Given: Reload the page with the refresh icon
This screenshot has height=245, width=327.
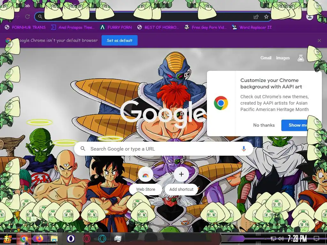Looking at the screenshot, I should (27, 17).
